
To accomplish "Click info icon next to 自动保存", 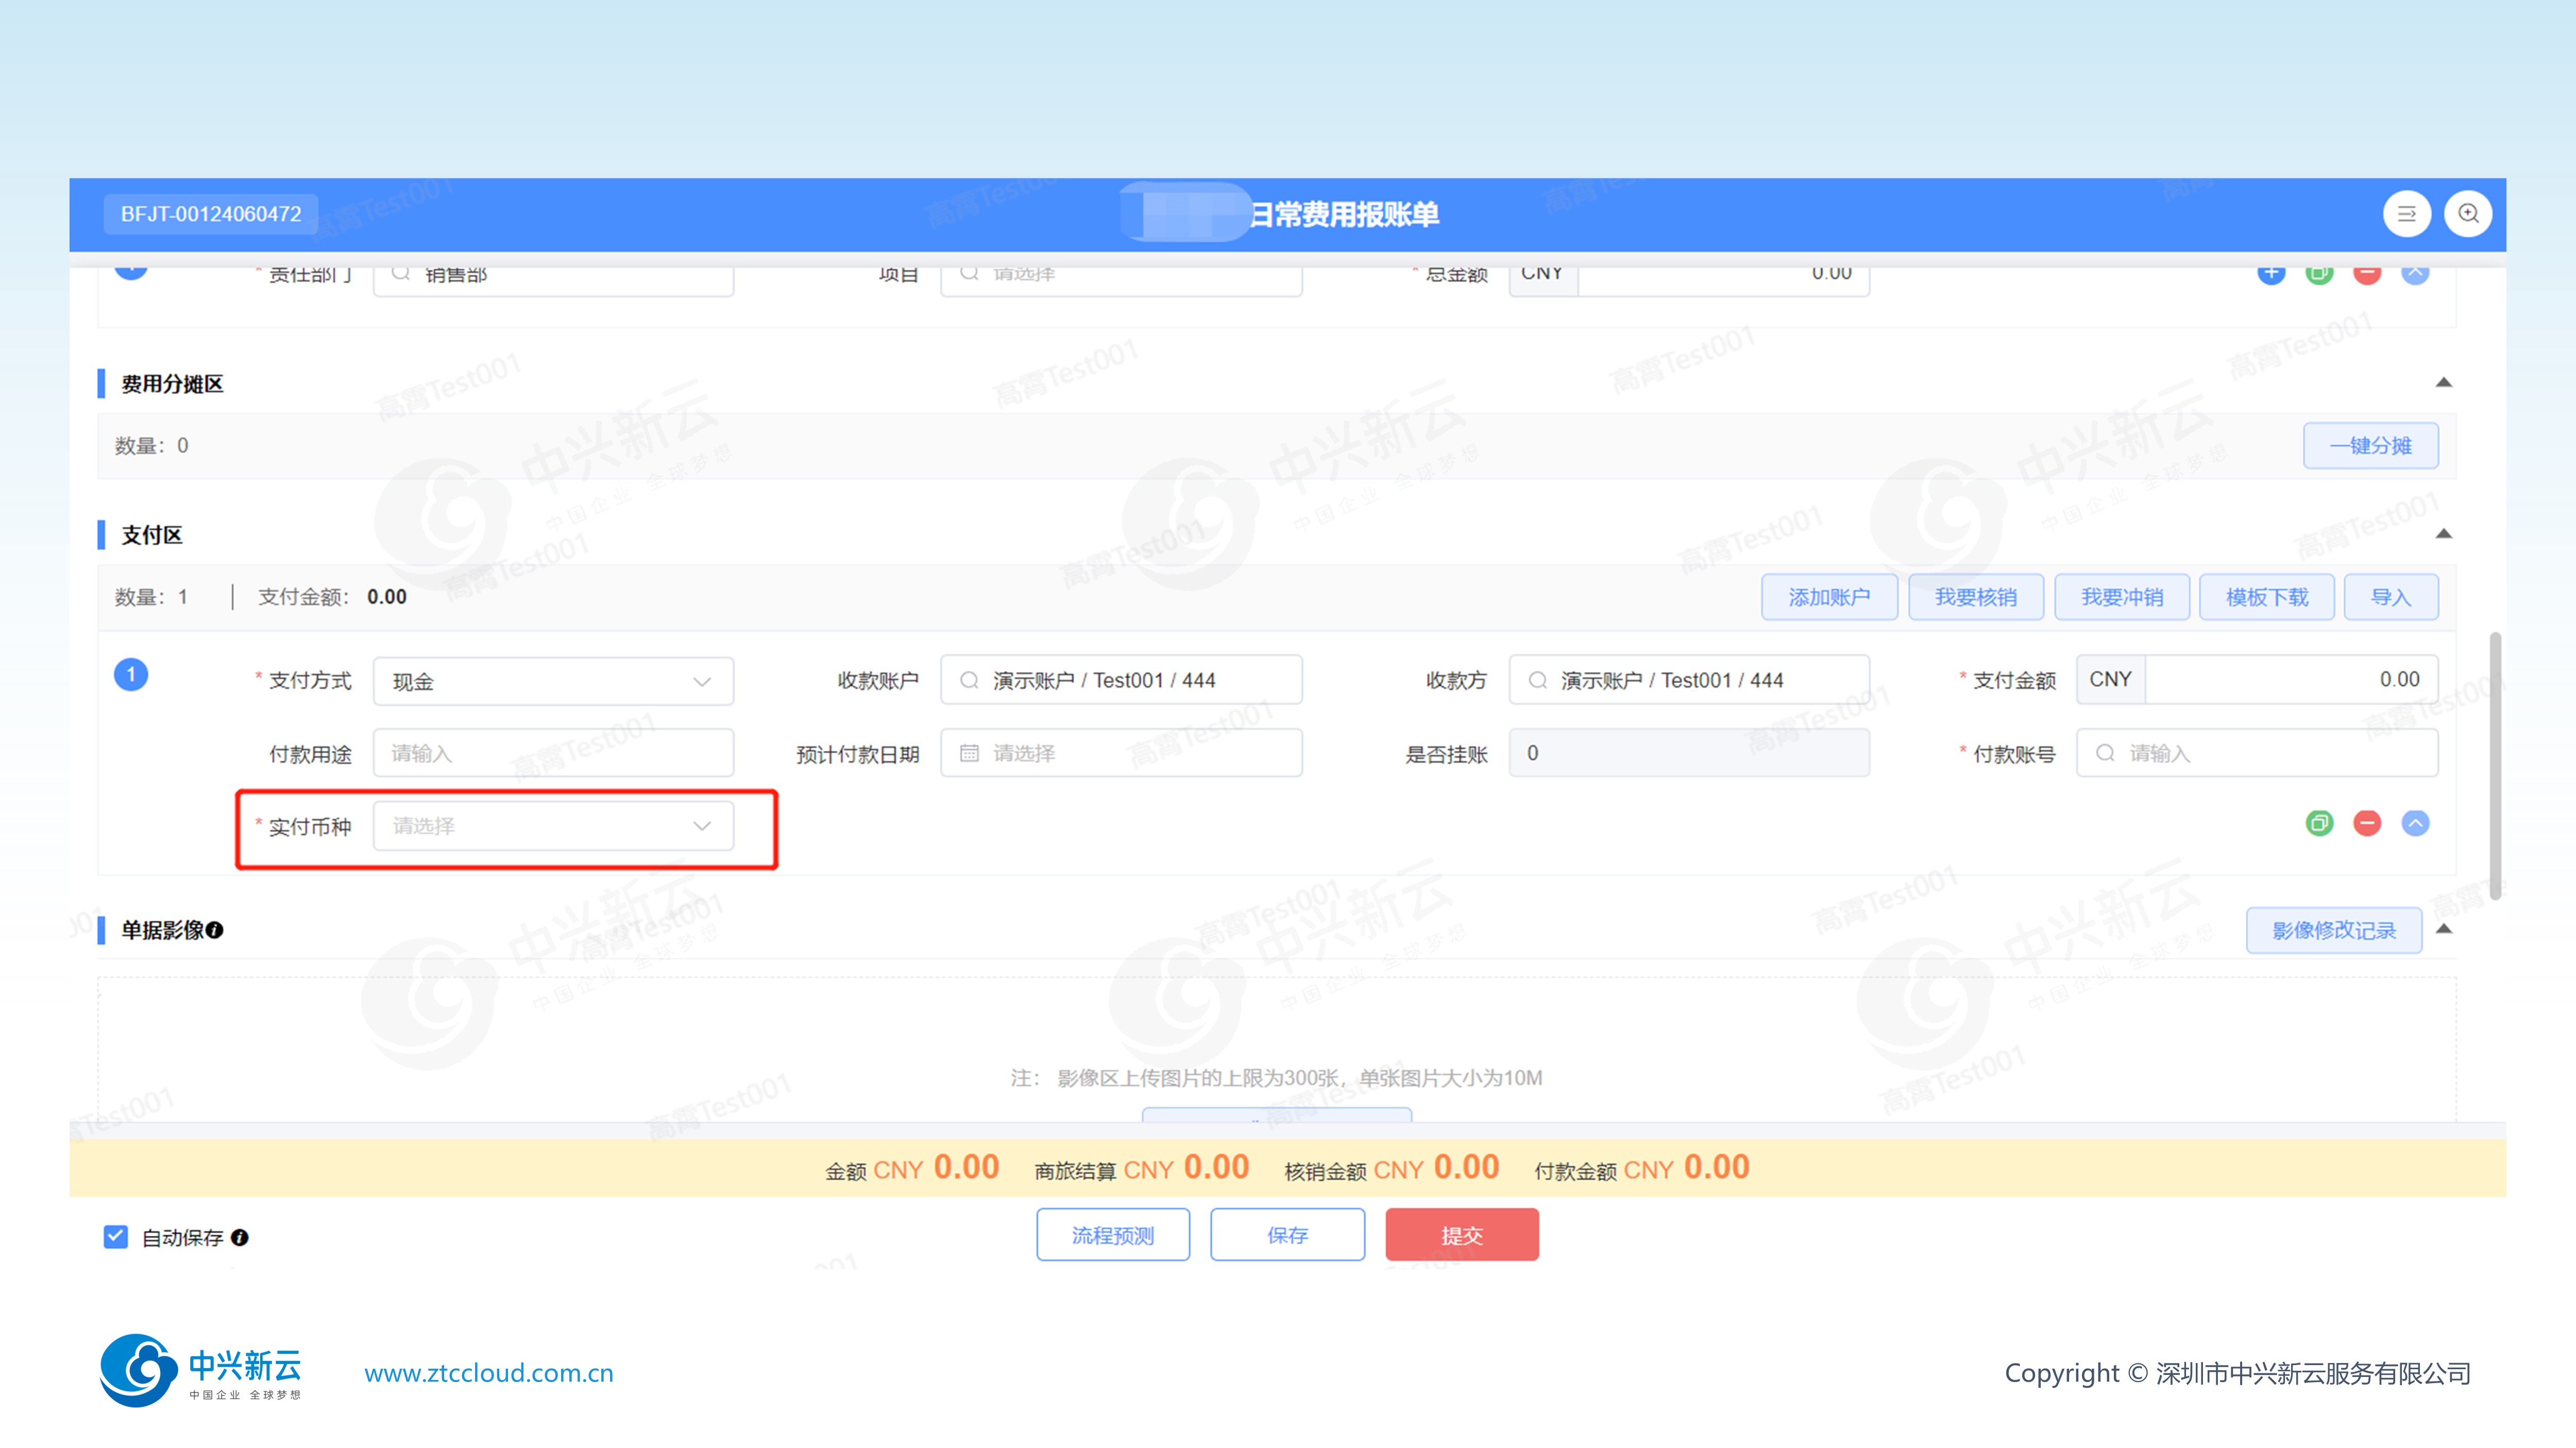I will [240, 1237].
